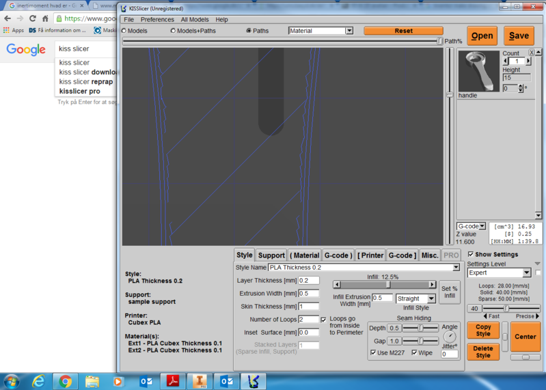This screenshot has height=390, width=546.
Task: Open the Style Name dropdown
Action: pyautogui.click(x=456, y=267)
